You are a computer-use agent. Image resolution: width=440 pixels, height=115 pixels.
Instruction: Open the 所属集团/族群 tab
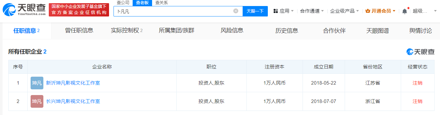tap(177, 31)
